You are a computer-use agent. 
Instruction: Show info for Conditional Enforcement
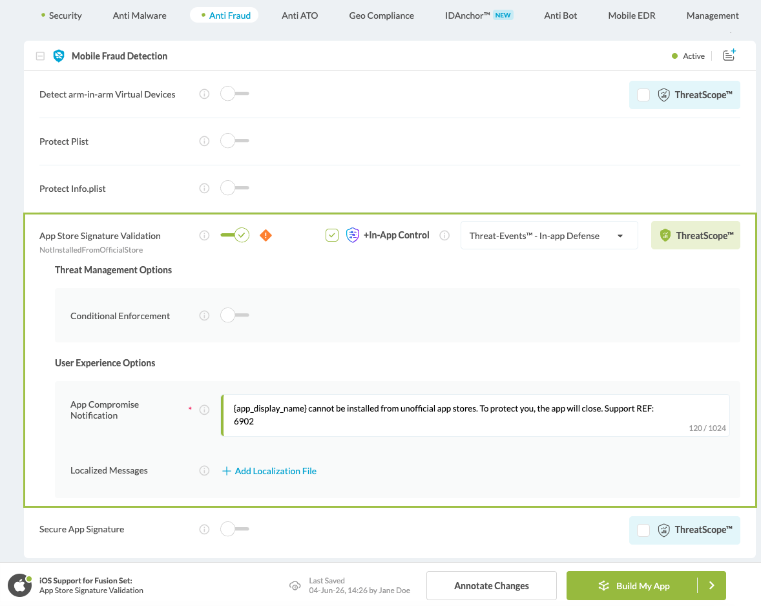pyautogui.click(x=204, y=315)
